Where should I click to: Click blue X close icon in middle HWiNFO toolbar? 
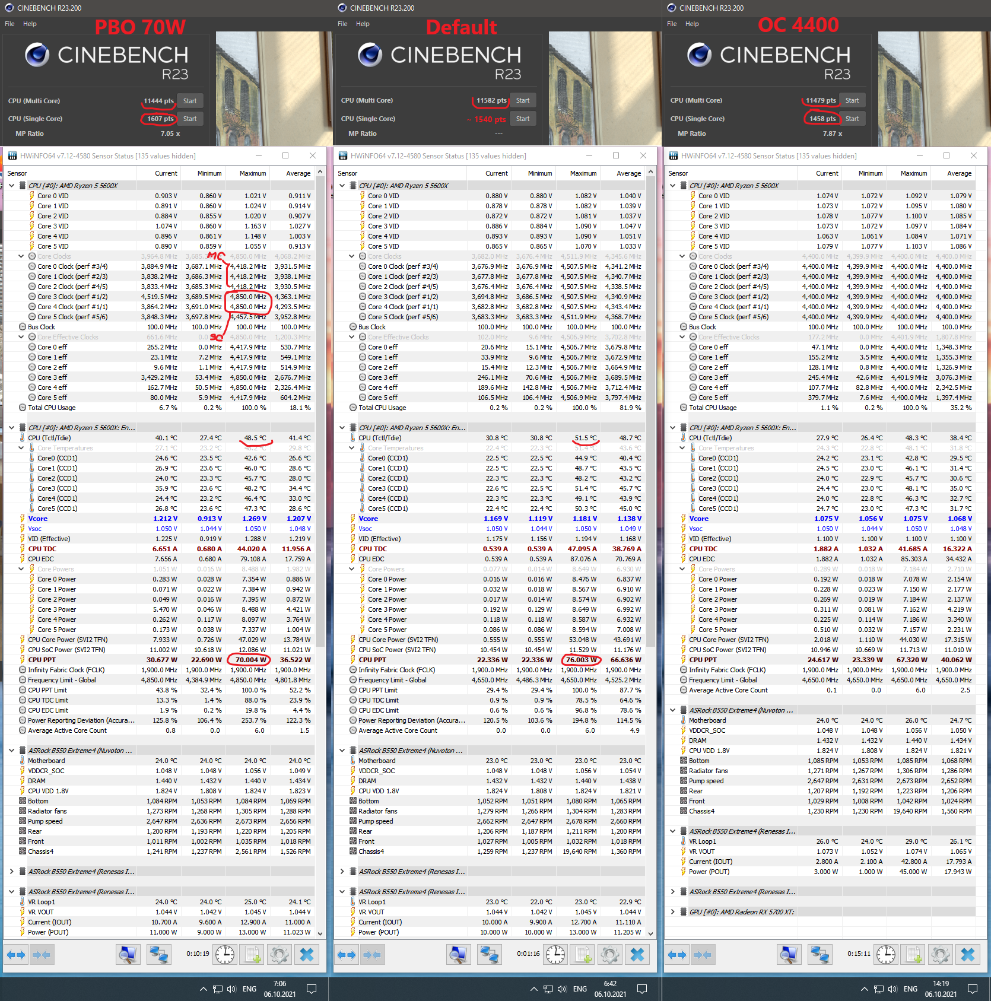point(637,955)
